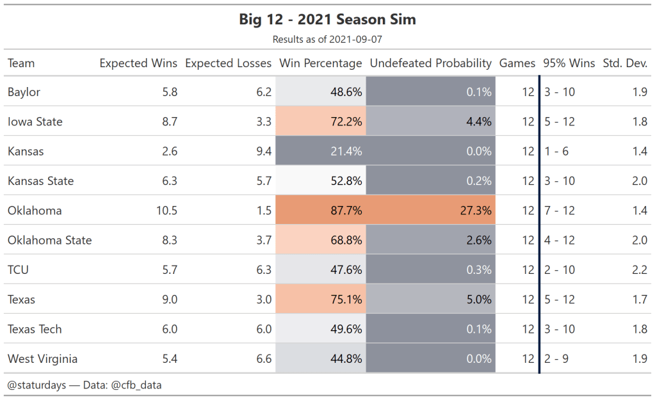Select Kansas's 21.4% win percentage cell
Image resolution: width=655 pixels, height=400 pixels.
(321, 152)
